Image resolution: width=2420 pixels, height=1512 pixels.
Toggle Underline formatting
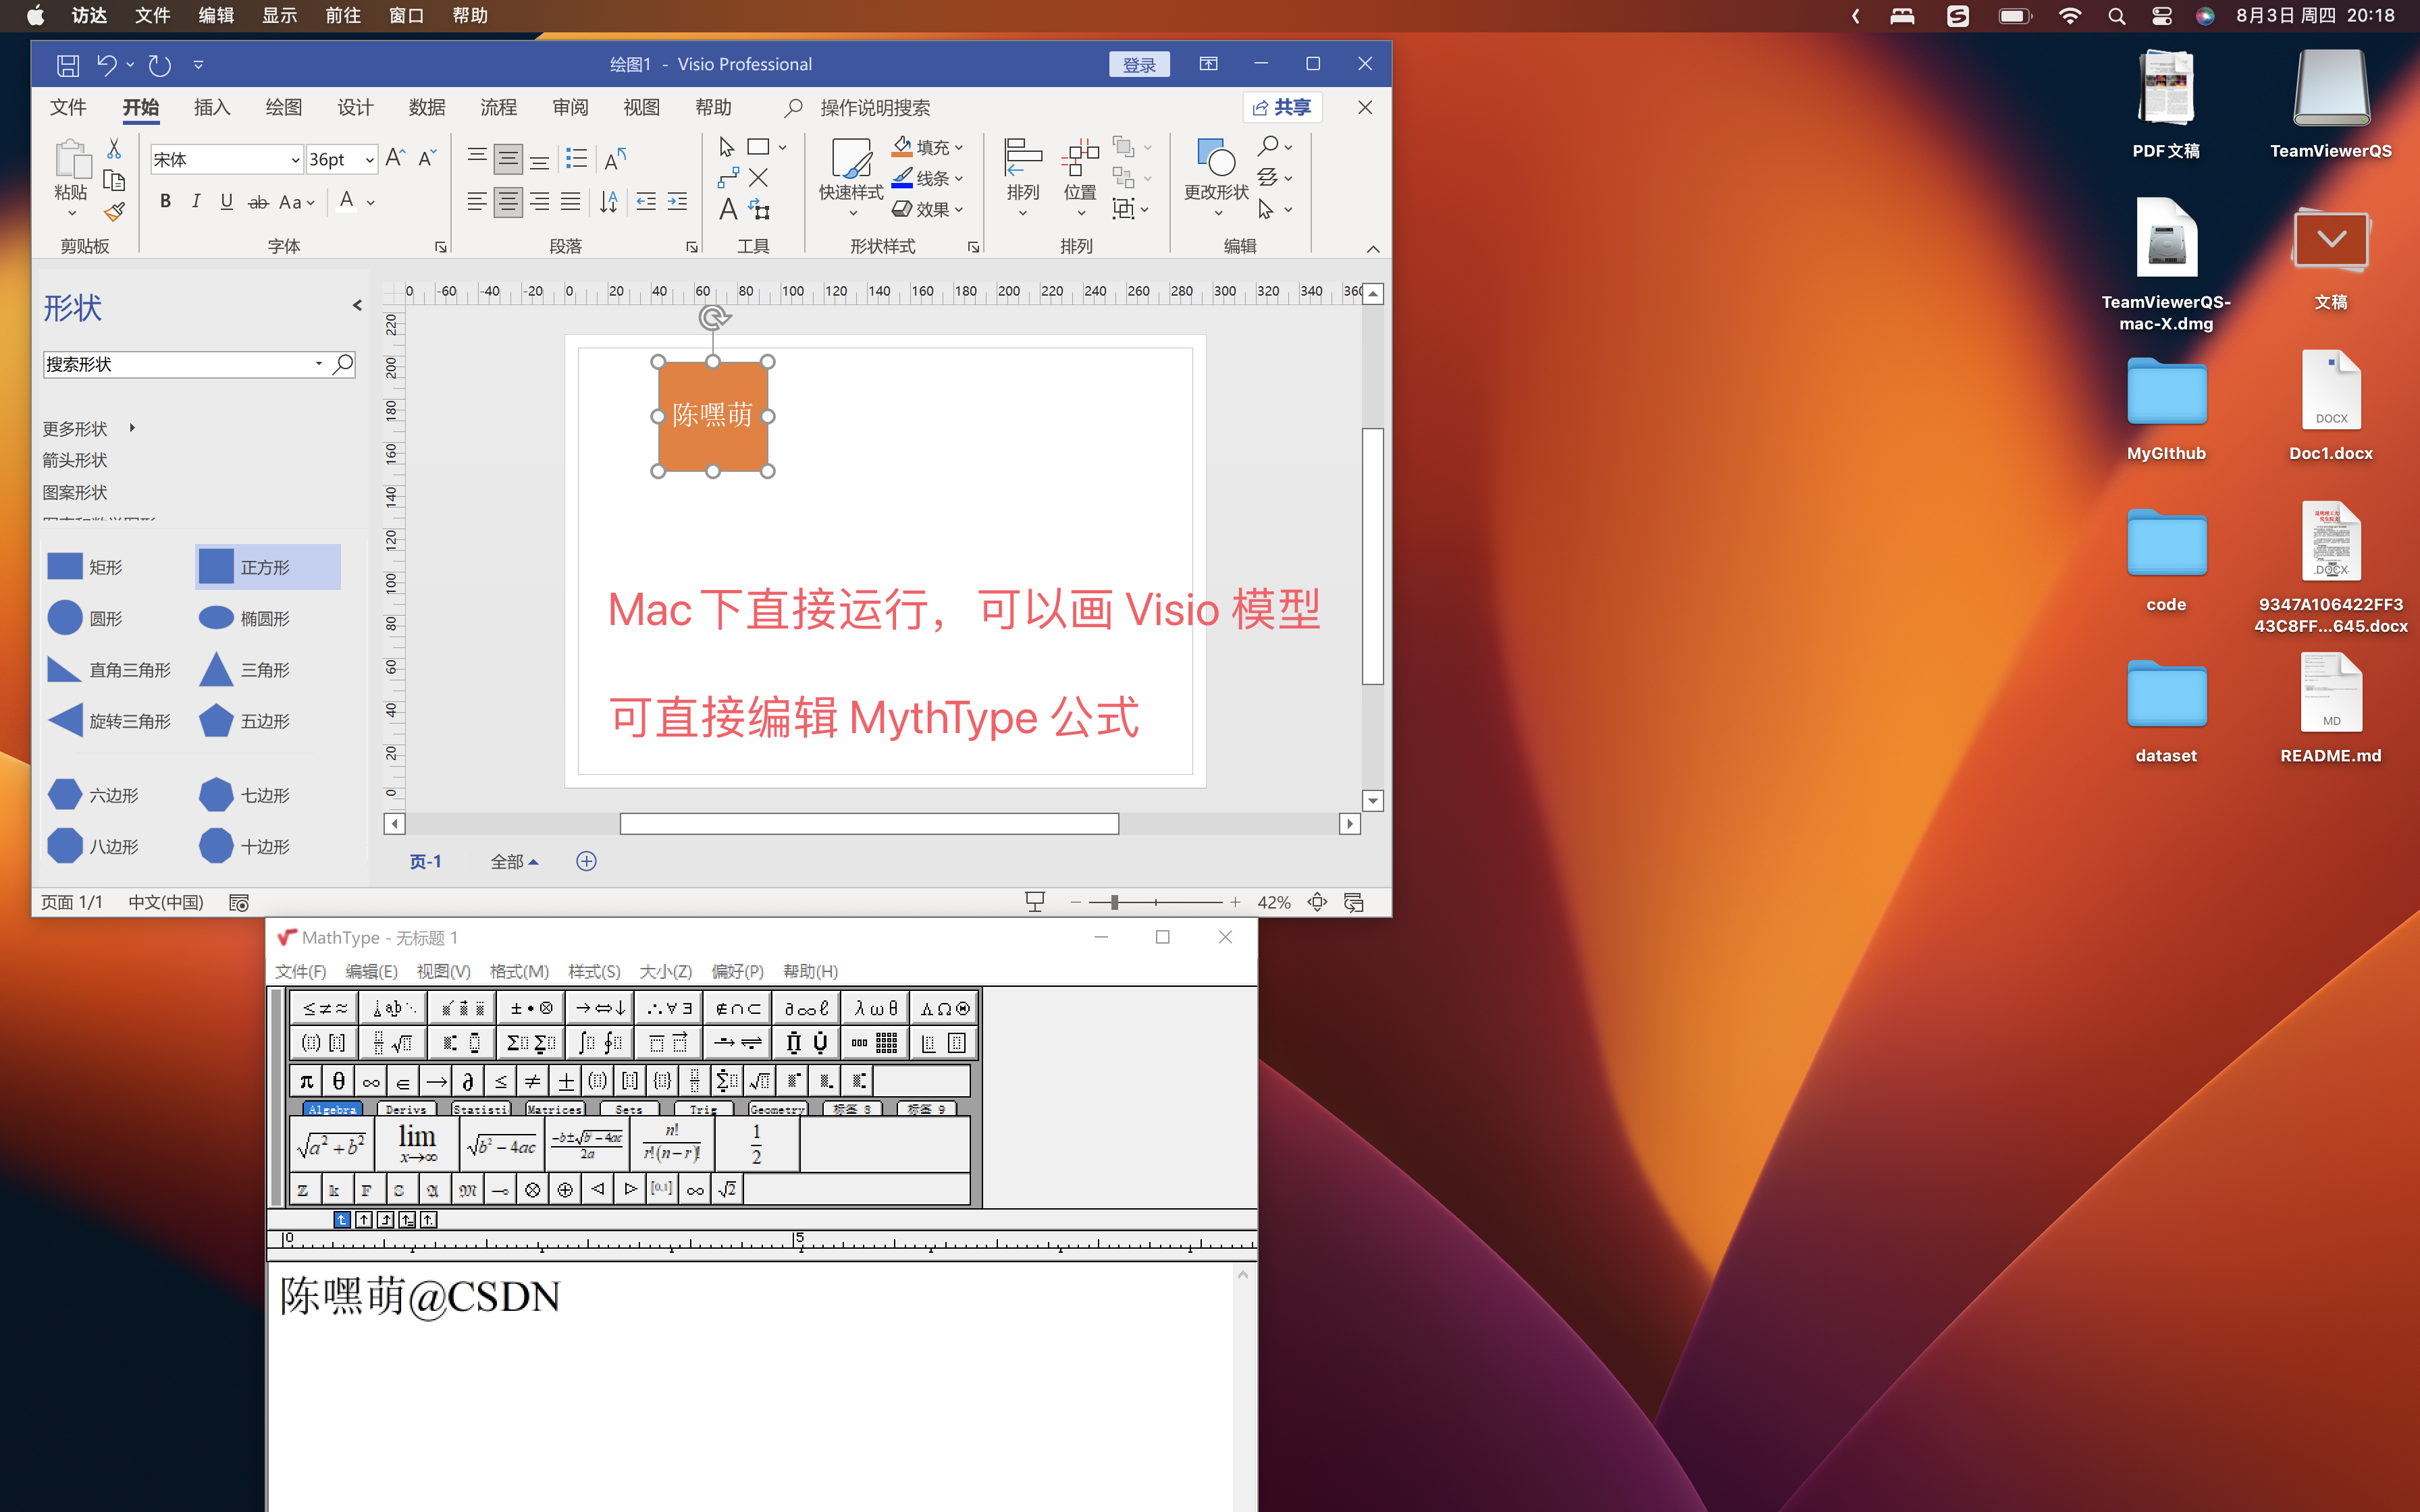[x=227, y=201]
